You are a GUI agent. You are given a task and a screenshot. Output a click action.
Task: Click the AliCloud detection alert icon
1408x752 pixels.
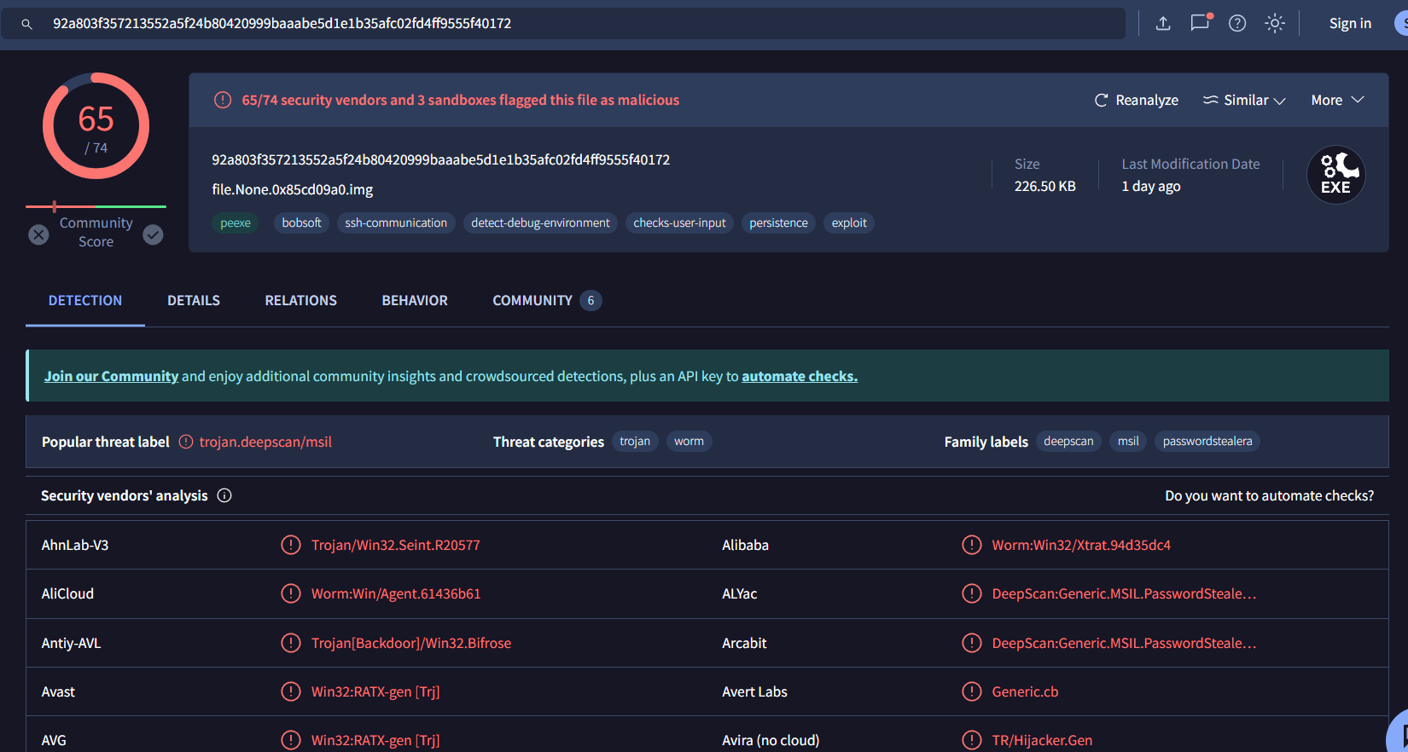(291, 593)
